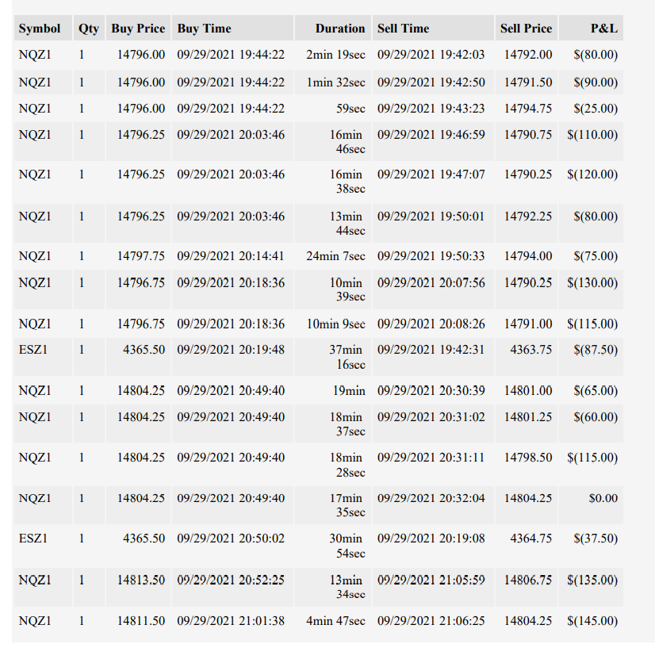Click the $(145.00) P&L cell
Screen dimensions: 655x667
(x=591, y=621)
